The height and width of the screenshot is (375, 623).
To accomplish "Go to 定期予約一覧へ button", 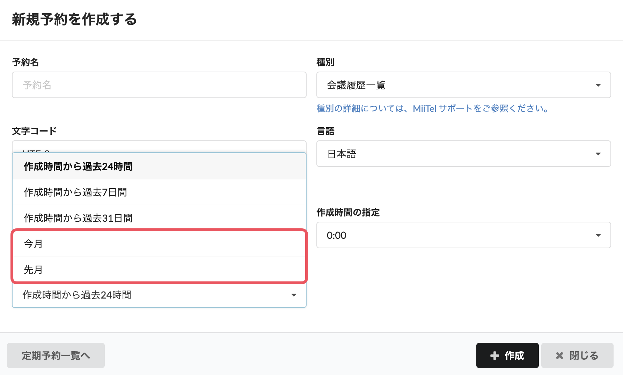I will click(x=56, y=355).
